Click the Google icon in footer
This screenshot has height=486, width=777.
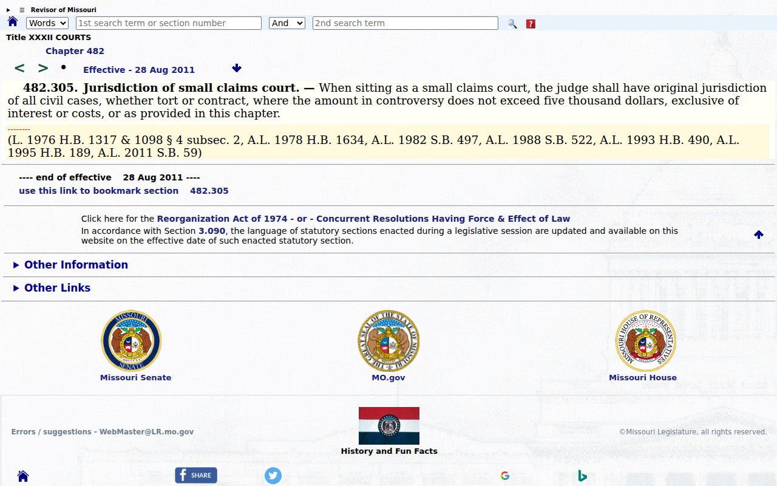click(x=505, y=476)
